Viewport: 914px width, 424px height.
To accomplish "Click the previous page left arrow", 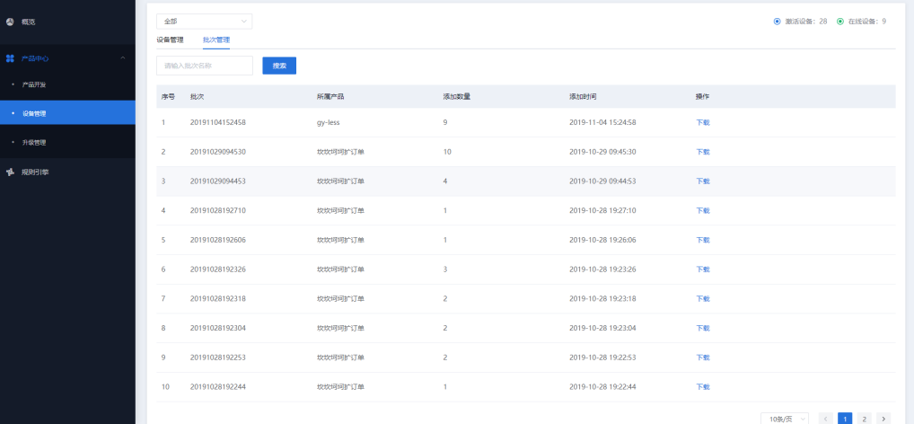I will 825,419.
